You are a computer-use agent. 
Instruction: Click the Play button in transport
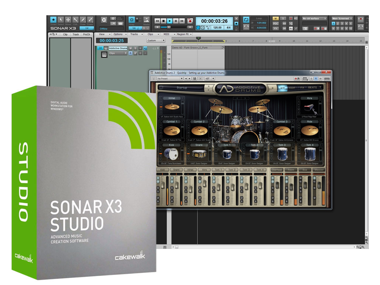(170, 21)
